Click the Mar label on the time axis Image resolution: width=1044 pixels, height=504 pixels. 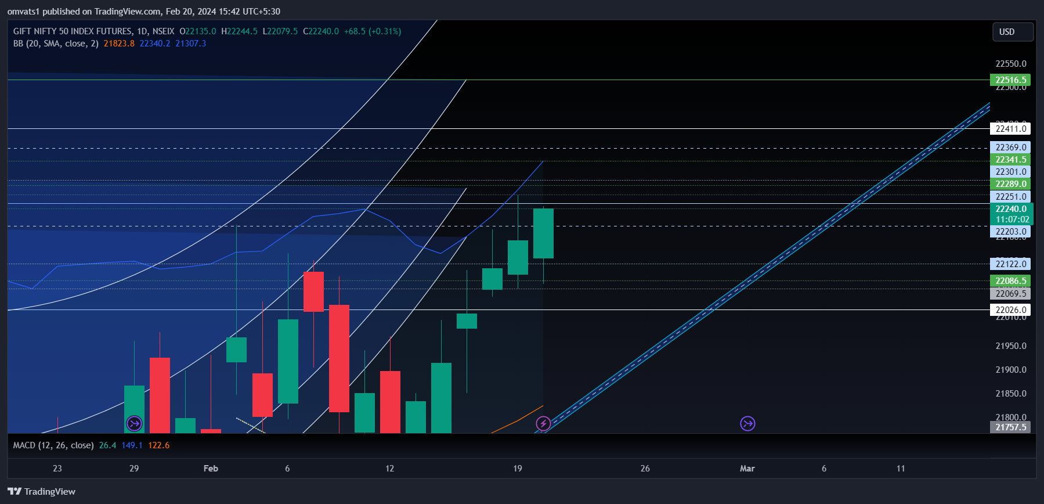click(747, 469)
